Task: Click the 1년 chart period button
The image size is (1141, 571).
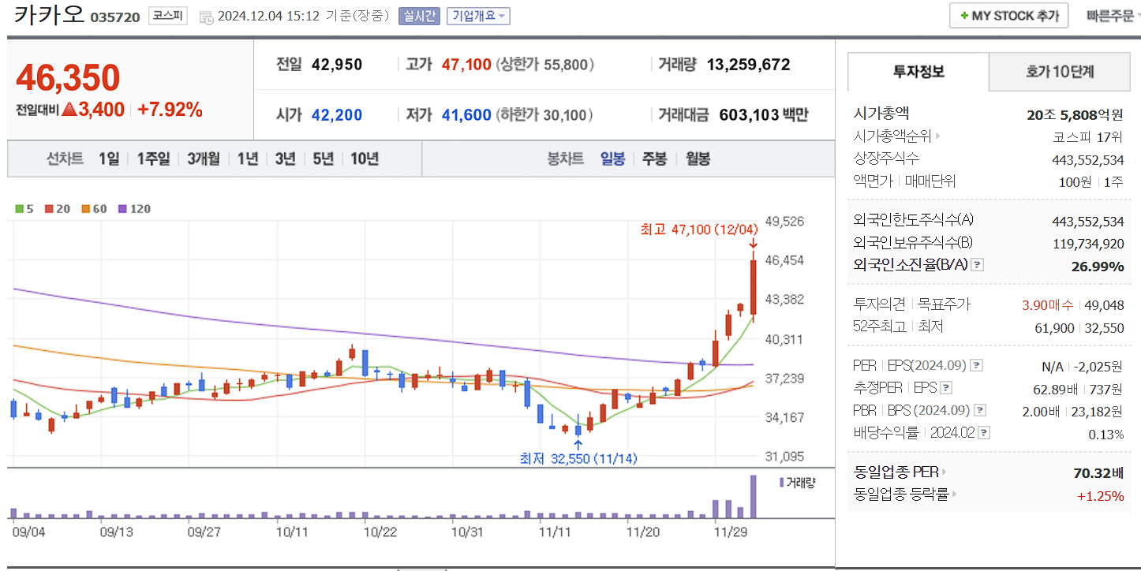Action: tap(247, 157)
